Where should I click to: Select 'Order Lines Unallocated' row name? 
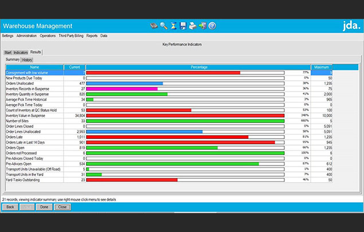pos(23,132)
